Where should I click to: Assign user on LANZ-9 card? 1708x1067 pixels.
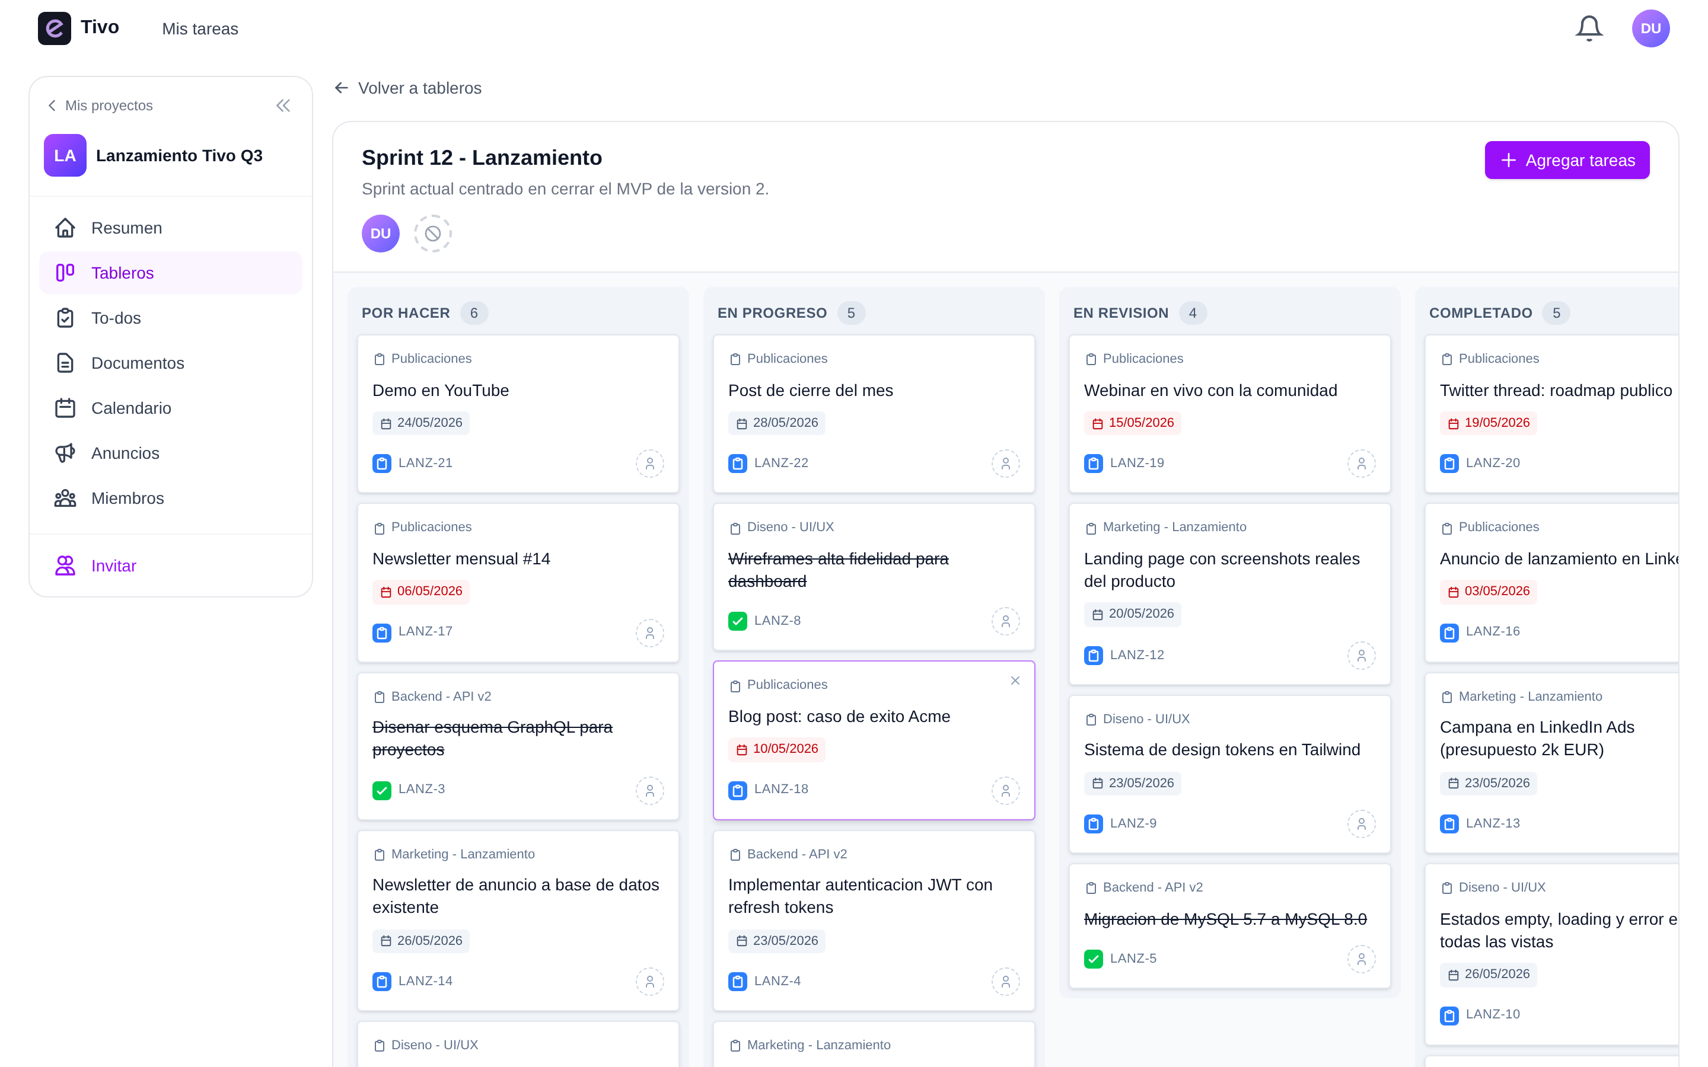(x=1360, y=823)
